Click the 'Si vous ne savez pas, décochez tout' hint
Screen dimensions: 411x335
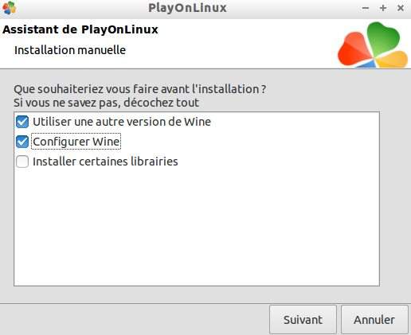coord(107,103)
